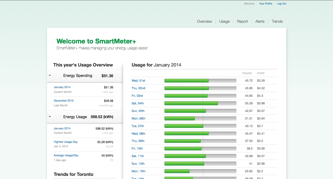The width and height of the screenshot is (333, 179).
Task: Open the Trends navigation tab
Action: click(x=277, y=21)
